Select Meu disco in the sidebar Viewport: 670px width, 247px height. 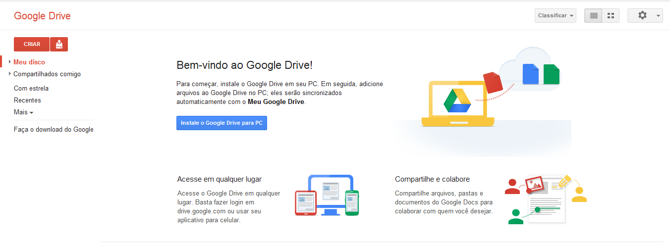point(29,62)
